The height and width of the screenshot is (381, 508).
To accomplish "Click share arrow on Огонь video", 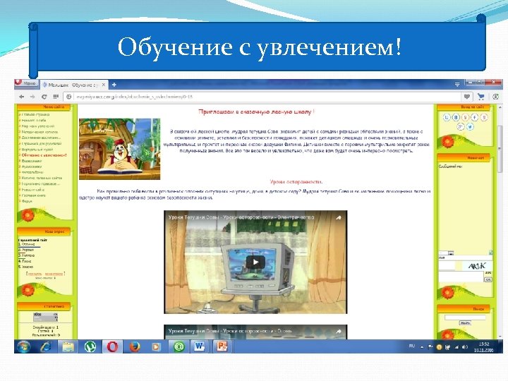I will [x=338, y=331].
